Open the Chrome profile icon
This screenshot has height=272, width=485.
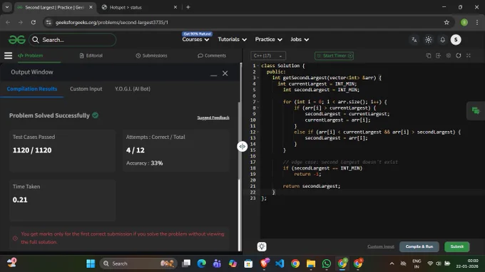coord(464,22)
